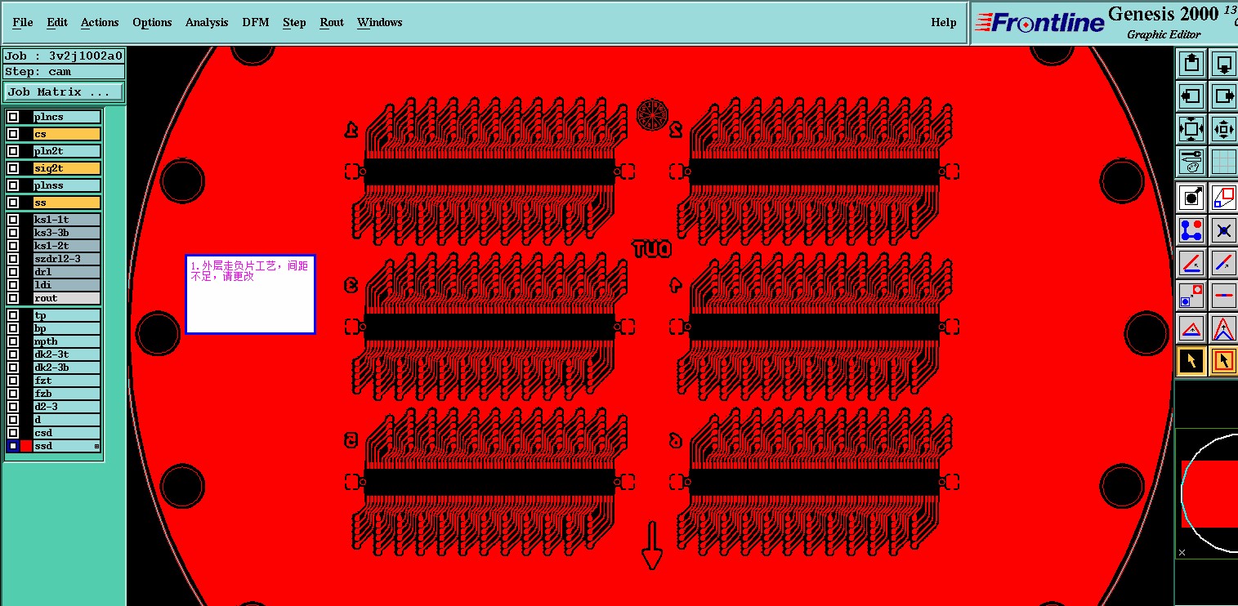The height and width of the screenshot is (606, 1238).
Task: Select the csd layer name
Action: point(66,433)
